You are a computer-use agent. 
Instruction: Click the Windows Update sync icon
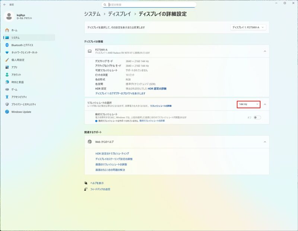point(7,112)
